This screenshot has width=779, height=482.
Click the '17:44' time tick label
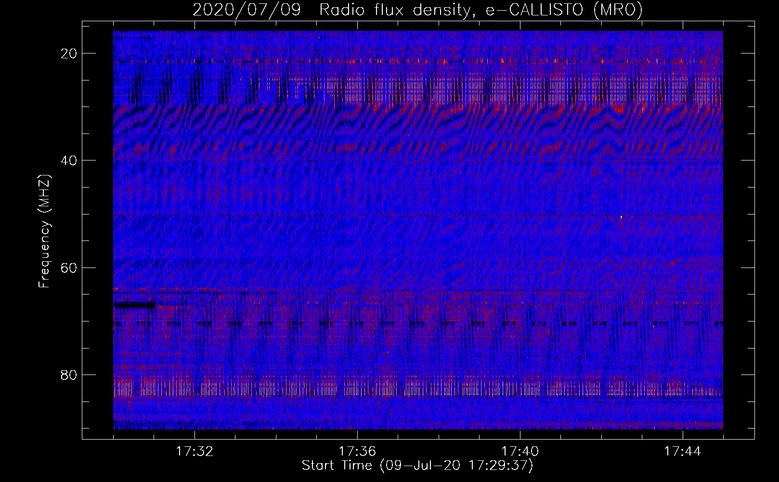[x=683, y=451]
